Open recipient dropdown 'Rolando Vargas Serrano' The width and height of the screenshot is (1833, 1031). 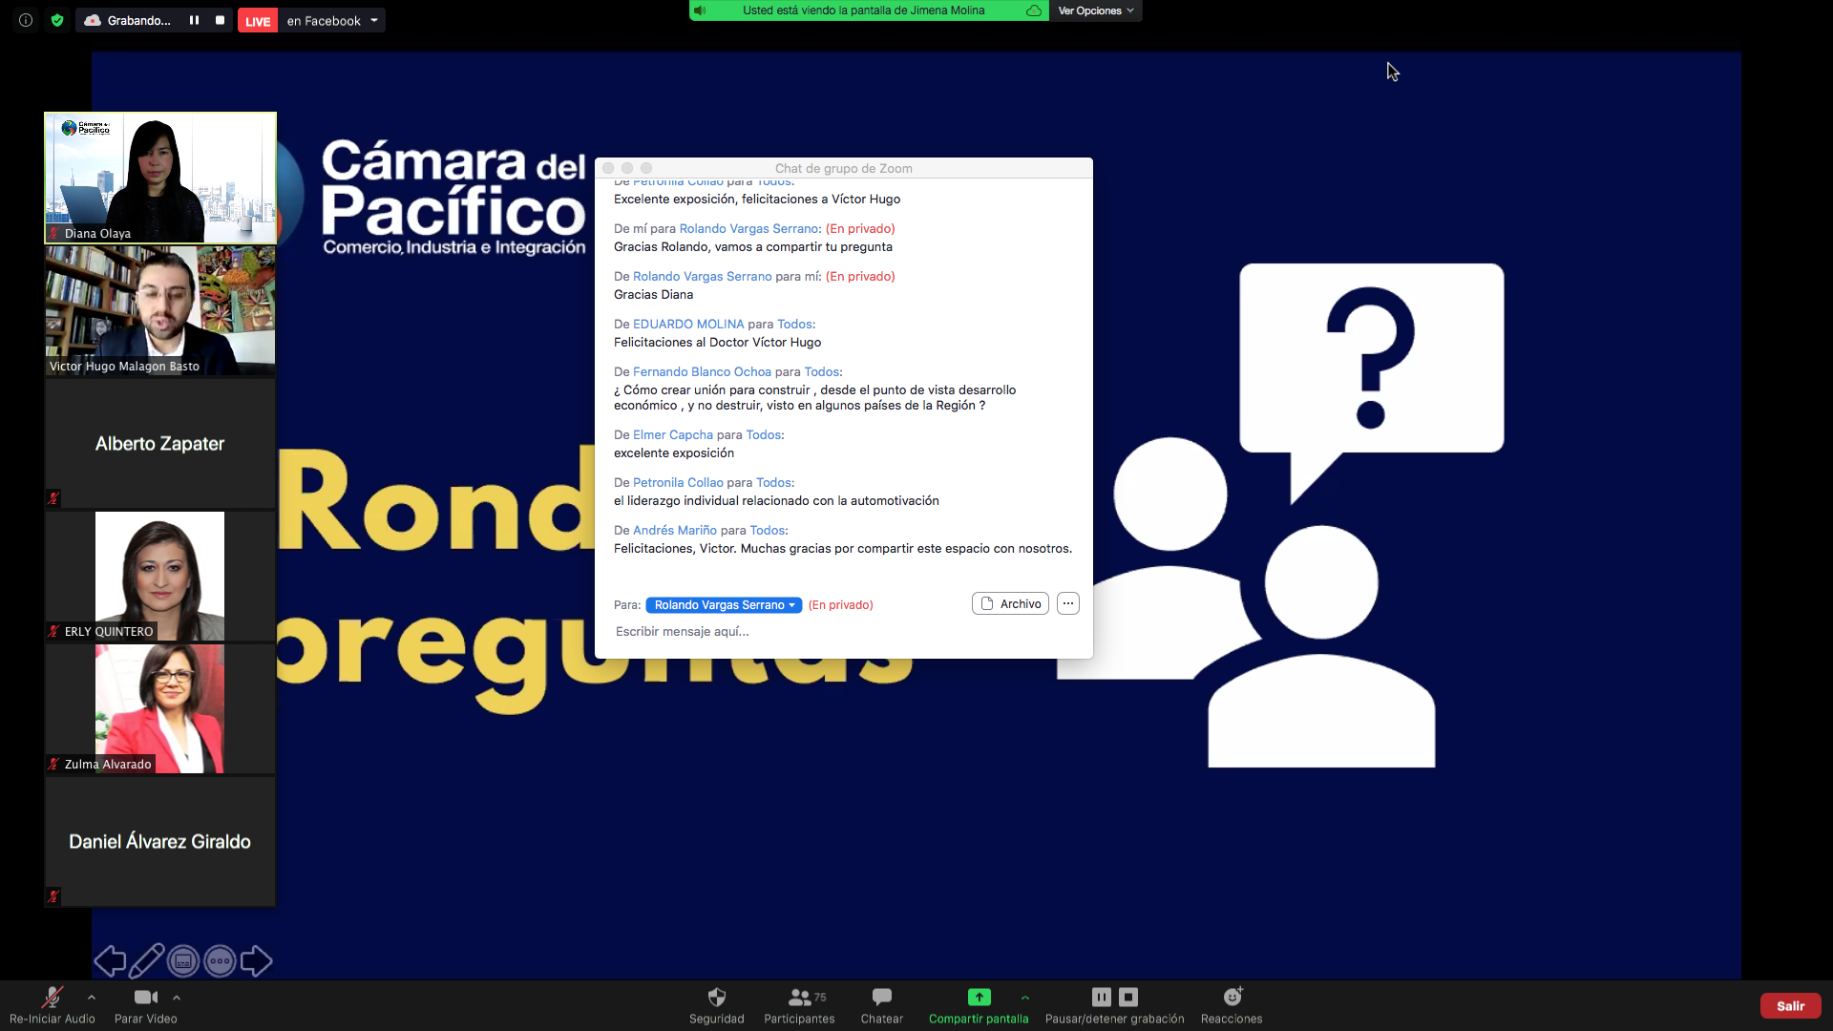(x=724, y=604)
